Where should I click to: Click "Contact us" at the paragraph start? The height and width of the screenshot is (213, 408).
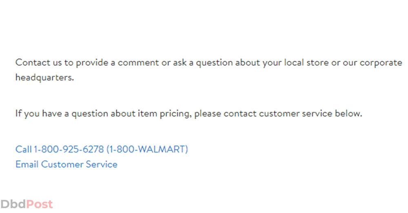click(38, 62)
